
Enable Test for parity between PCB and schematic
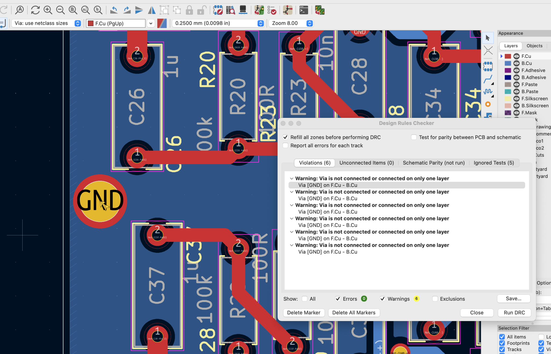(414, 137)
